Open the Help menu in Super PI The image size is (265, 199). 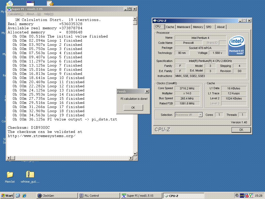tap(49, 14)
